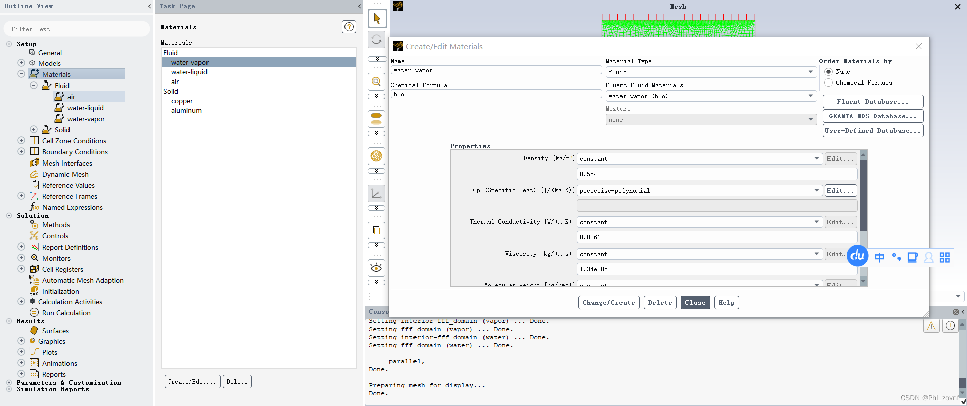Image resolution: width=967 pixels, height=406 pixels.
Task: Select 'Name' radio under Order Materials by
Action: coord(828,72)
